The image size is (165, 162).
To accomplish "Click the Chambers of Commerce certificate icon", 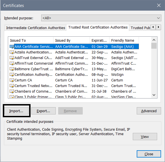I will pos(12,91).
